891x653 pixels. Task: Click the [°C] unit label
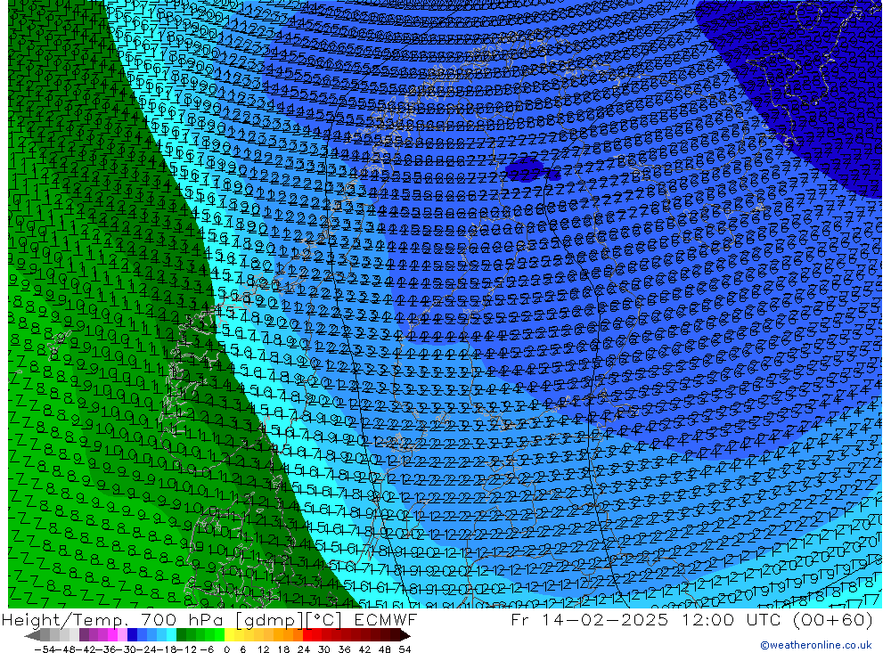(x=323, y=620)
